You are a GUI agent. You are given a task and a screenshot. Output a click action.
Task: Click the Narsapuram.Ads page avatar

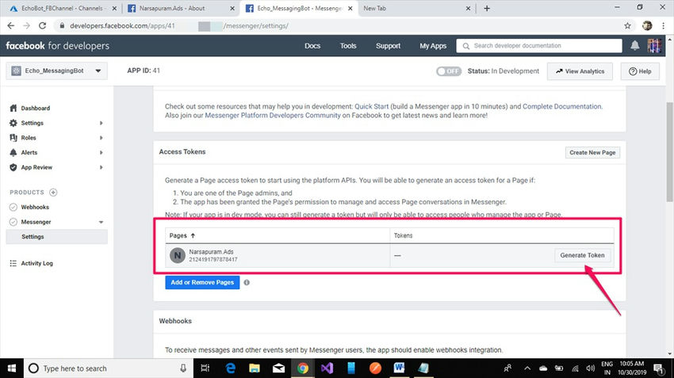tap(177, 255)
